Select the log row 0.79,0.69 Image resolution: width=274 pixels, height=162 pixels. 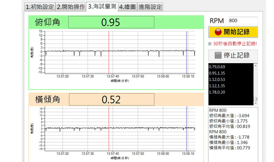point(217,67)
